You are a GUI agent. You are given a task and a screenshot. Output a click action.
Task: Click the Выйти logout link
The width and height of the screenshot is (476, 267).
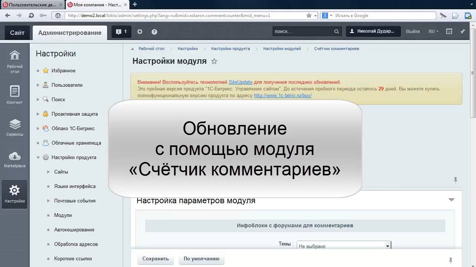(413, 32)
